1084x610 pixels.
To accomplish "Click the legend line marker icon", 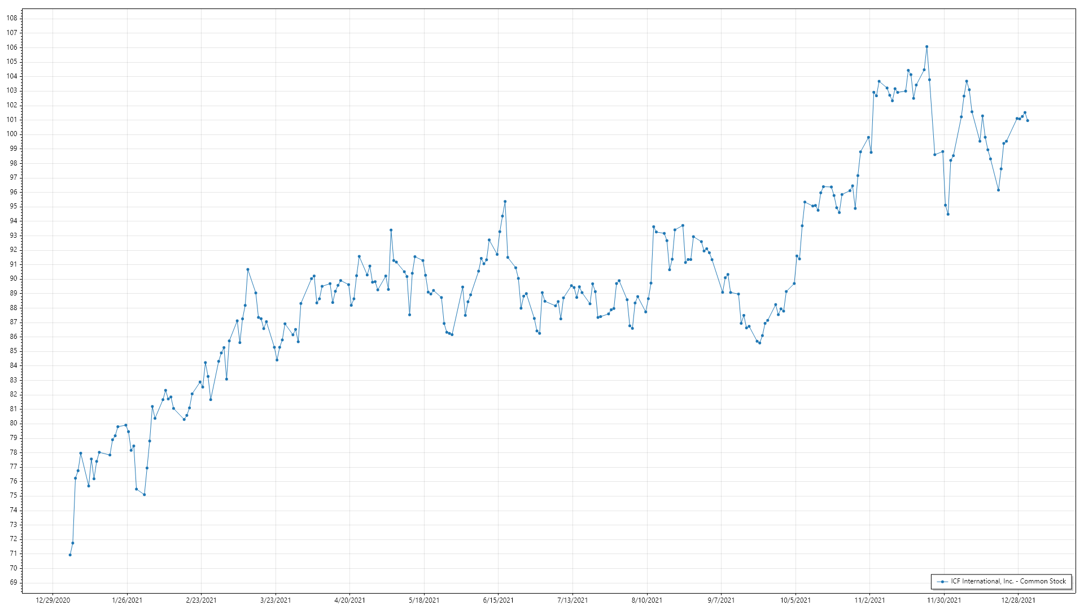I will [942, 581].
